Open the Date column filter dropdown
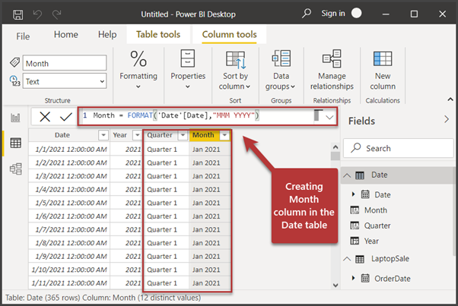Image resolution: width=458 pixels, height=306 pixels. pyautogui.click(x=103, y=135)
